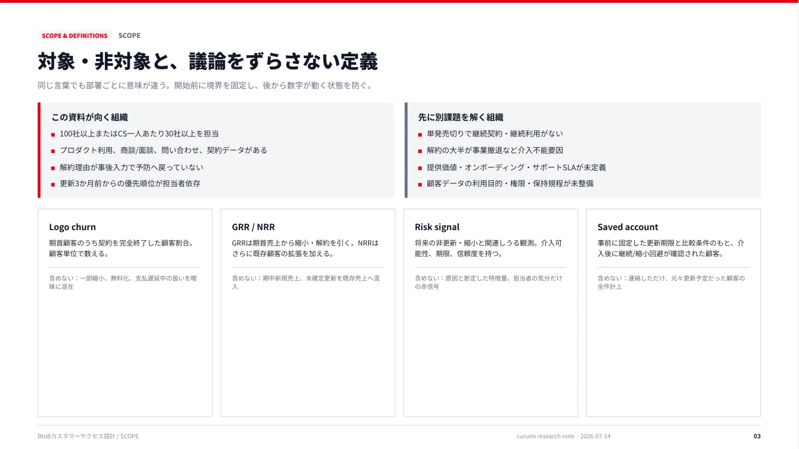Image resolution: width=799 pixels, height=449 pixels.
Task: Select the title 対象・非対象と、議論をずらさない定義
Action: (207, 61)
